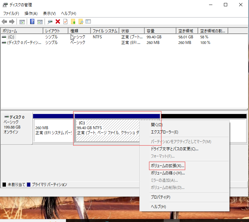Click the NTFS file system cell
Image resolution: width=249 pixels, height=222 pixels.
pyautogui.click(x=97, y=37)
